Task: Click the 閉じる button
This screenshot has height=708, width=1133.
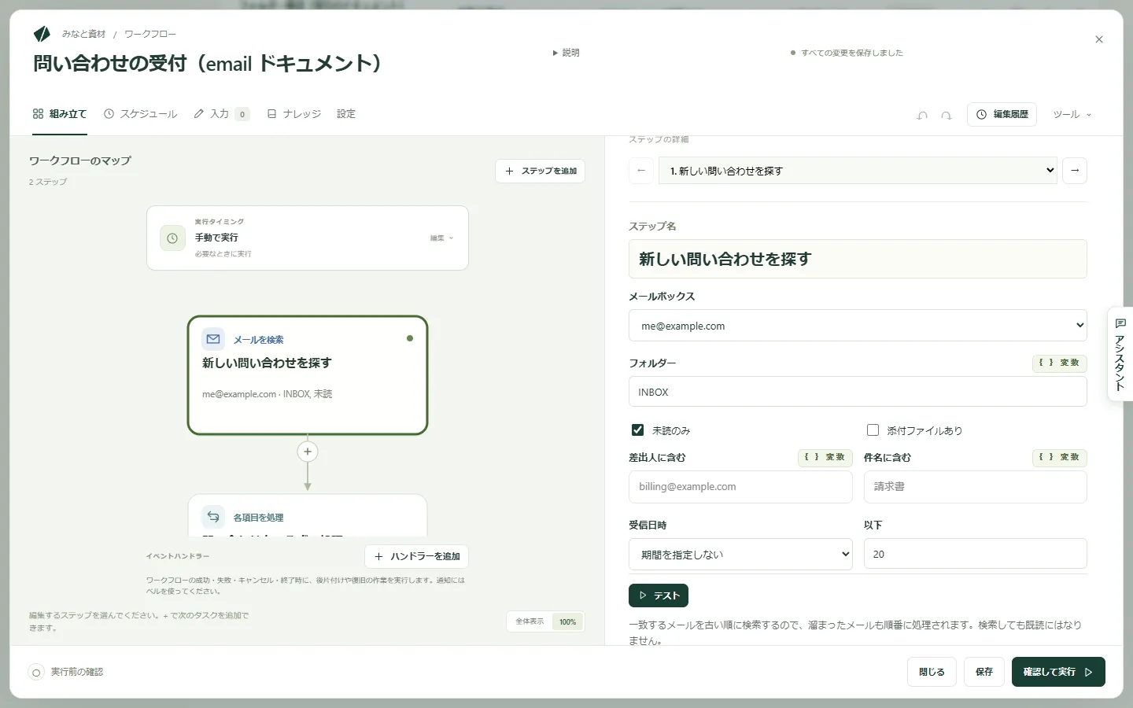Action: (932, 672)
